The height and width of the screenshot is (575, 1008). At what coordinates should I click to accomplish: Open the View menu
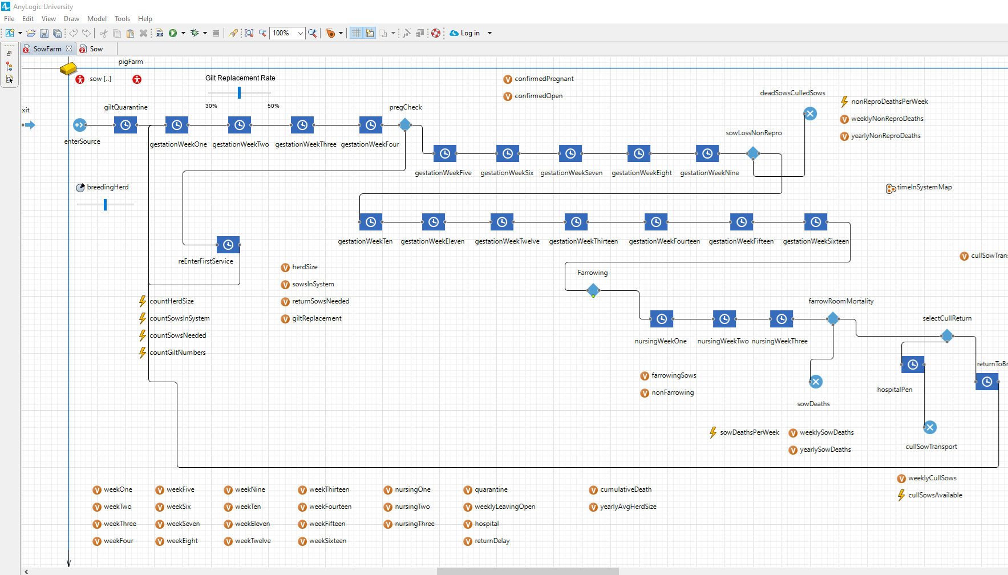(48, 19)
